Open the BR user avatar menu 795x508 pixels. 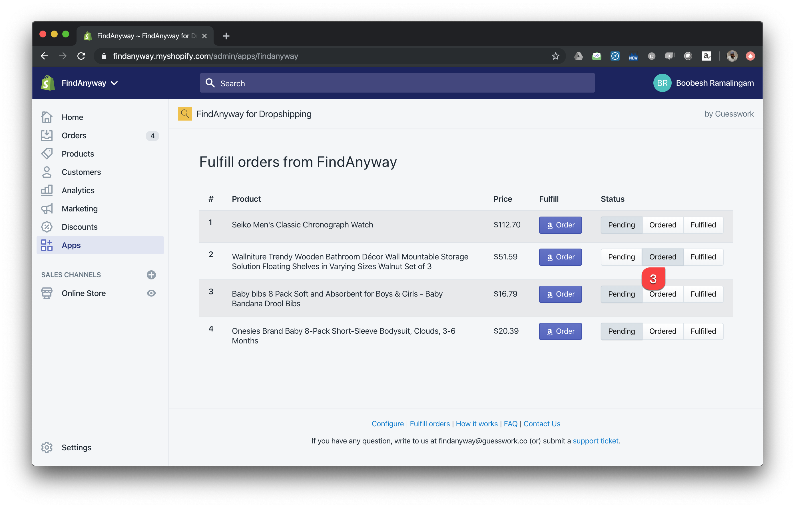click(x=662, y=83)
